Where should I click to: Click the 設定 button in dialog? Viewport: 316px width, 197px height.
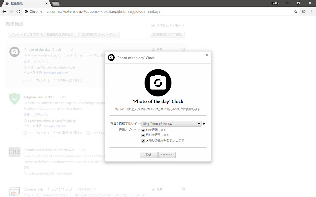[x=149, y=155]
